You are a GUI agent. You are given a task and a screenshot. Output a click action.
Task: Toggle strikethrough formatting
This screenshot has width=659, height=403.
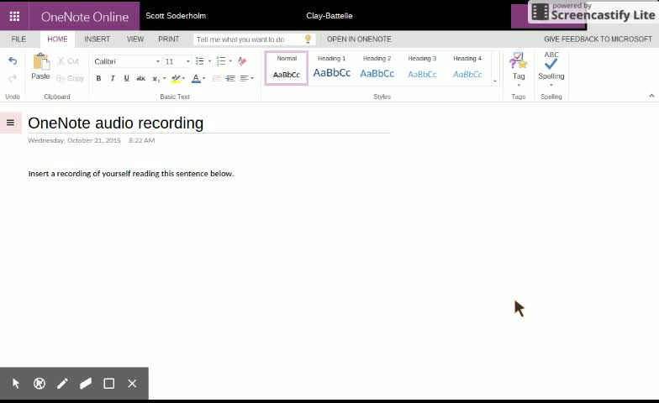click(x=141, y=79)
